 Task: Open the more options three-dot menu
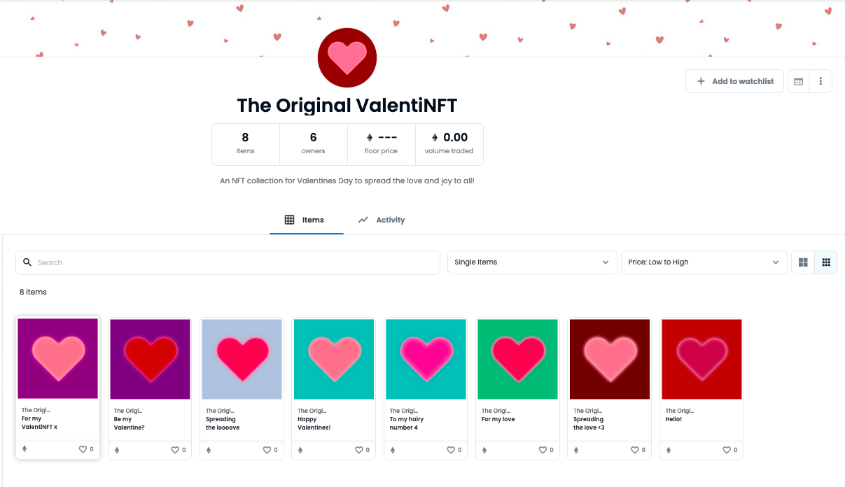click(x=820, y=80)
